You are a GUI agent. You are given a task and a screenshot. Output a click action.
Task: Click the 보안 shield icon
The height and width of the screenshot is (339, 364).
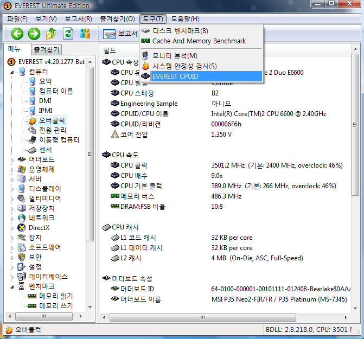pos(21,257)
